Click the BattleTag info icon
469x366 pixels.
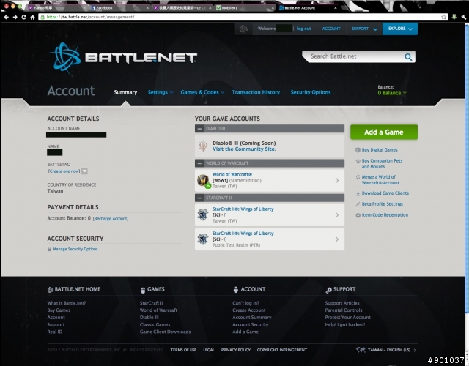click(x=85, y=171)
